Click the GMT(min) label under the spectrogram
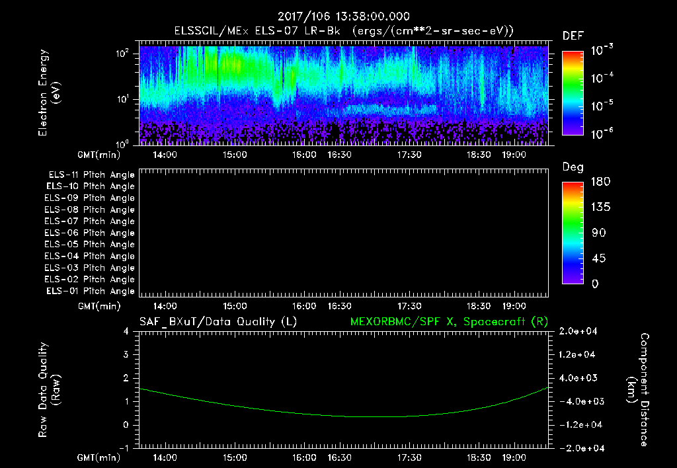The image size is (677, 468). pos(99,155)
